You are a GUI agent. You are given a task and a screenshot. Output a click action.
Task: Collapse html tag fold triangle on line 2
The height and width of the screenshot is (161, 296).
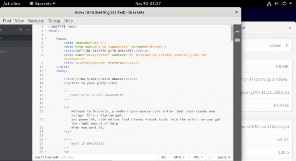click(46, 30)
